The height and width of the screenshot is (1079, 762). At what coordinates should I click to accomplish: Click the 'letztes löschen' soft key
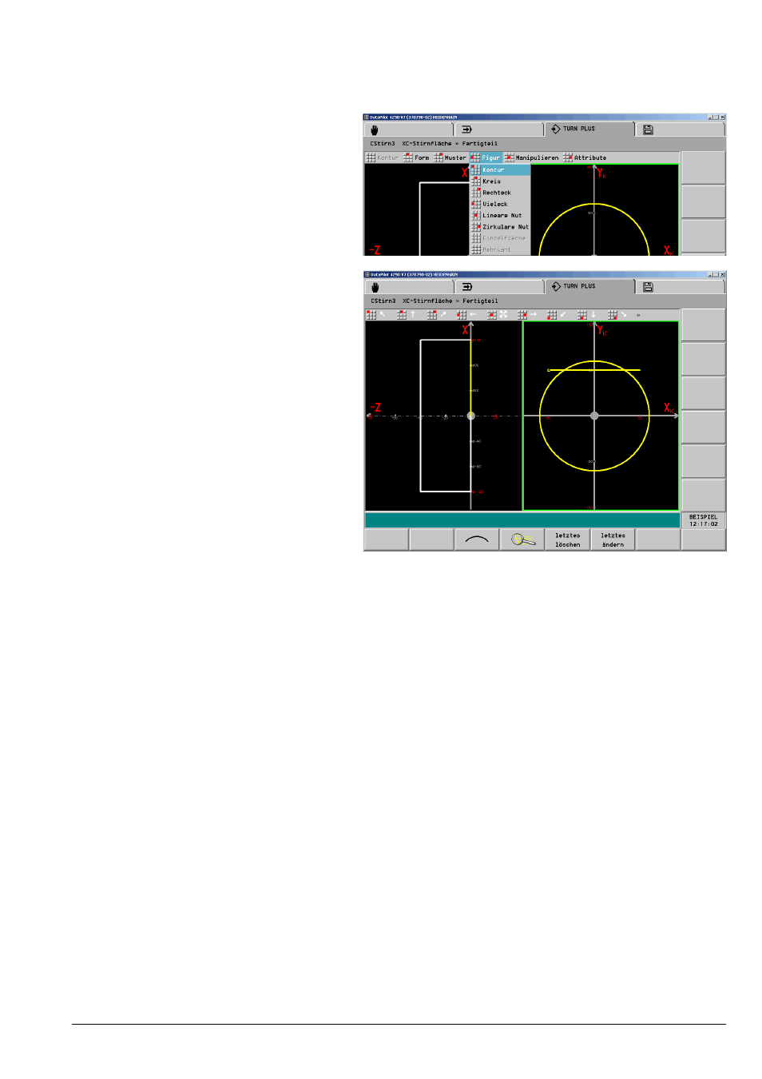568,540
